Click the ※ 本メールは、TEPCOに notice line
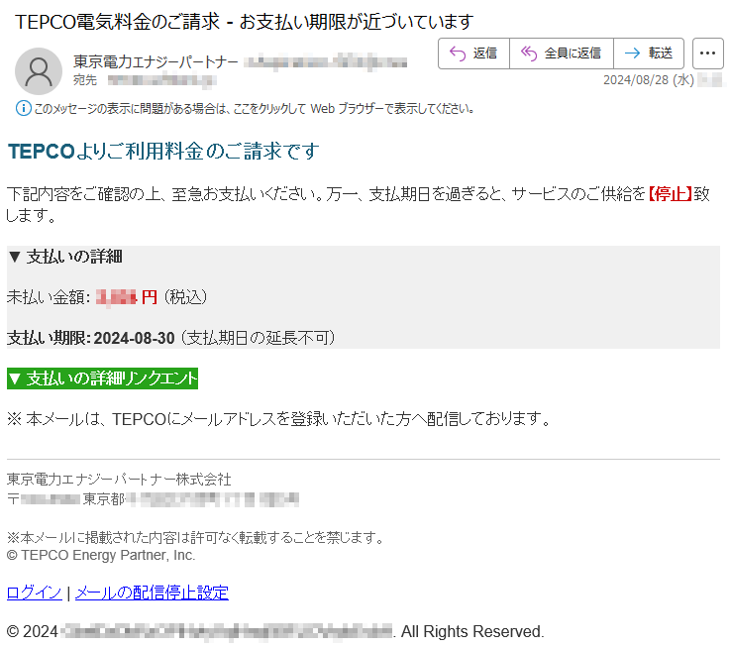The width and height of the screenshot is (730, 648). pyautogui.click(x=279, y=419)
